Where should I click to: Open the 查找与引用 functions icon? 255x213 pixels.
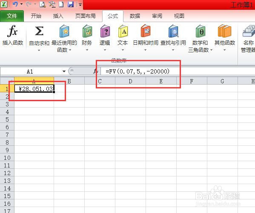coord(173,31)
